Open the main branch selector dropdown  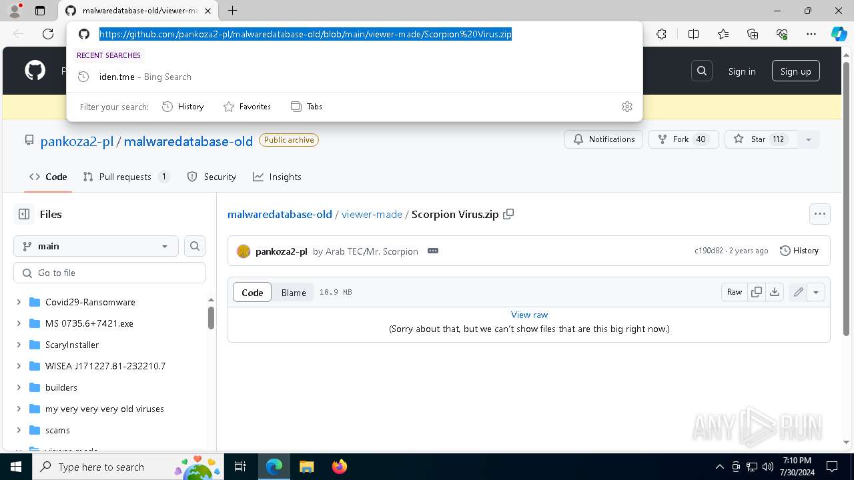(x=96, y=246)
